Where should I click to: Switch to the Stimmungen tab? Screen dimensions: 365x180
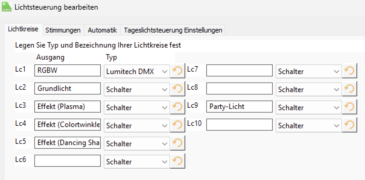point(63,30)
